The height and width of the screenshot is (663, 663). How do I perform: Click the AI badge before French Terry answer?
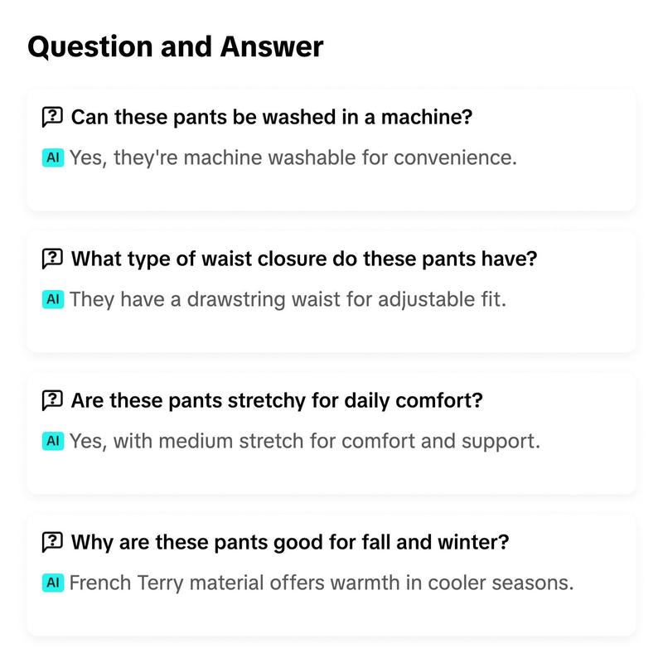click(x=53, y=583)
